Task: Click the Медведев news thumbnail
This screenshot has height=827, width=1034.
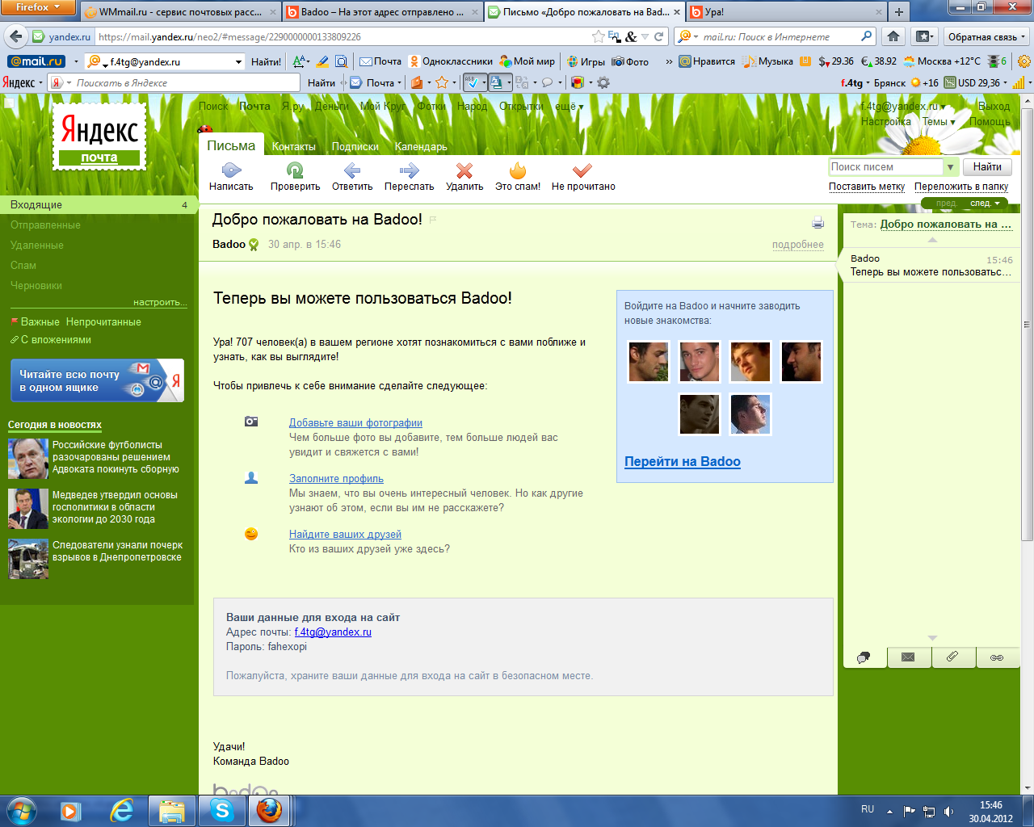Action: [28, 509]
